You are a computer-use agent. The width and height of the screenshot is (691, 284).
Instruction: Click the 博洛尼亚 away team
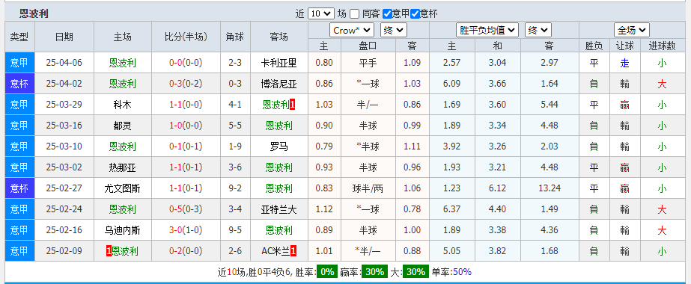(x=279, y=84)
